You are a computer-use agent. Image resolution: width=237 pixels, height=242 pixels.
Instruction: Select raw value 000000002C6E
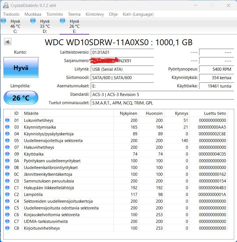click(x=212, y=134)
